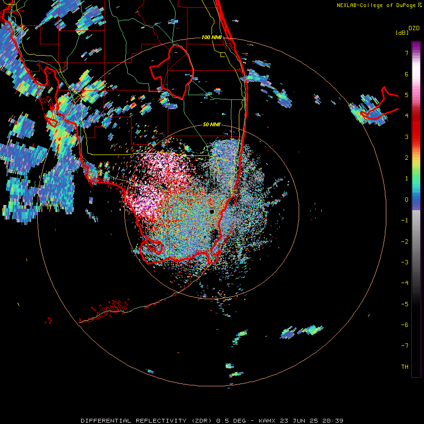Click the -4 tick label on color scale

405,283
